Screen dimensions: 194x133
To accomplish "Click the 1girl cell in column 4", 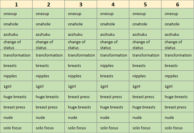I will pyautogui.click(x=113, y=86).
